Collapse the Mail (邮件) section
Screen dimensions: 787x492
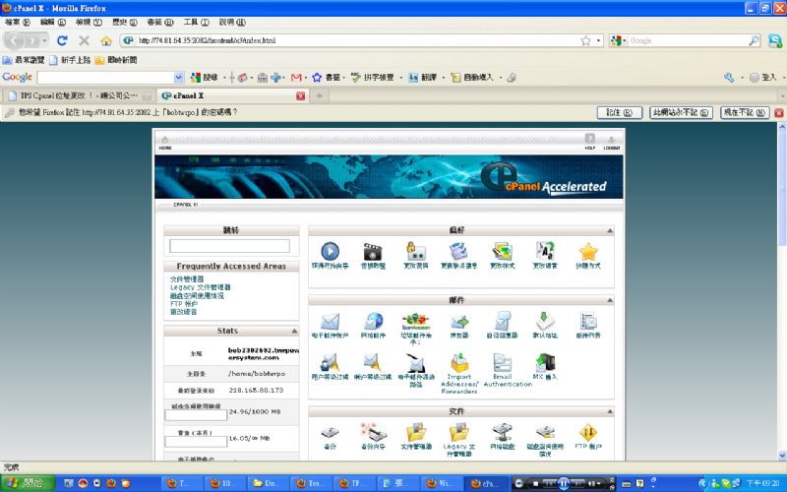coord(610,300)
